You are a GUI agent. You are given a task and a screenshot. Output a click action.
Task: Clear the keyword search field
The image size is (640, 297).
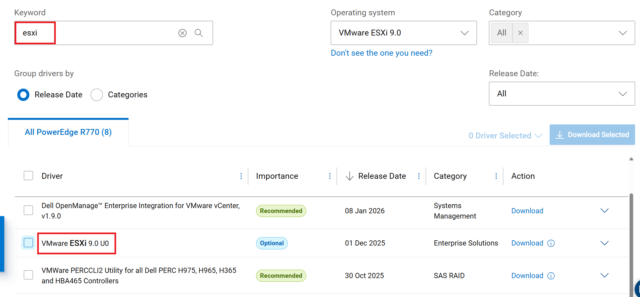click(x=182, y=33)
